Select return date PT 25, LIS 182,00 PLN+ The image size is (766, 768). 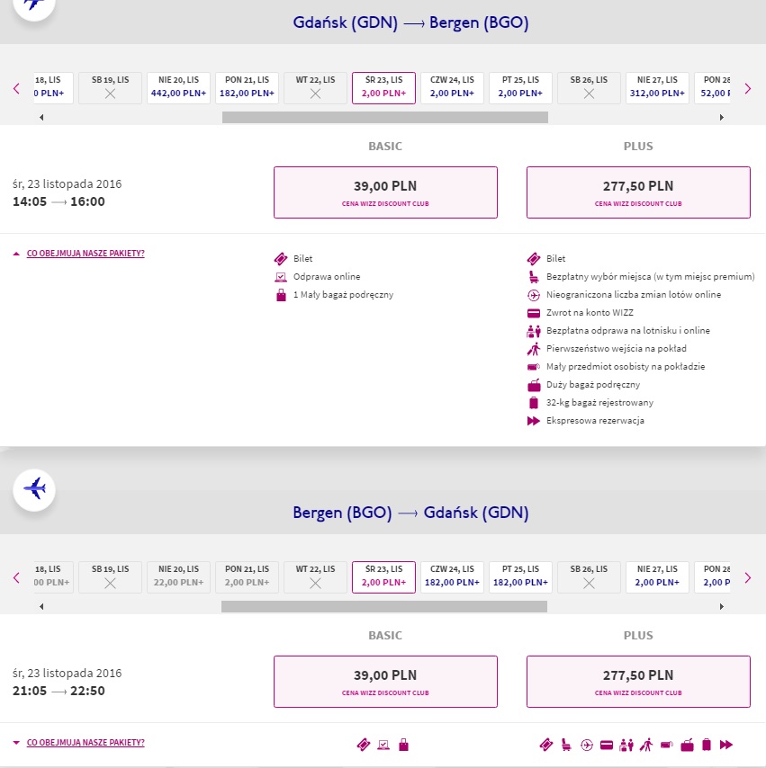520,577
